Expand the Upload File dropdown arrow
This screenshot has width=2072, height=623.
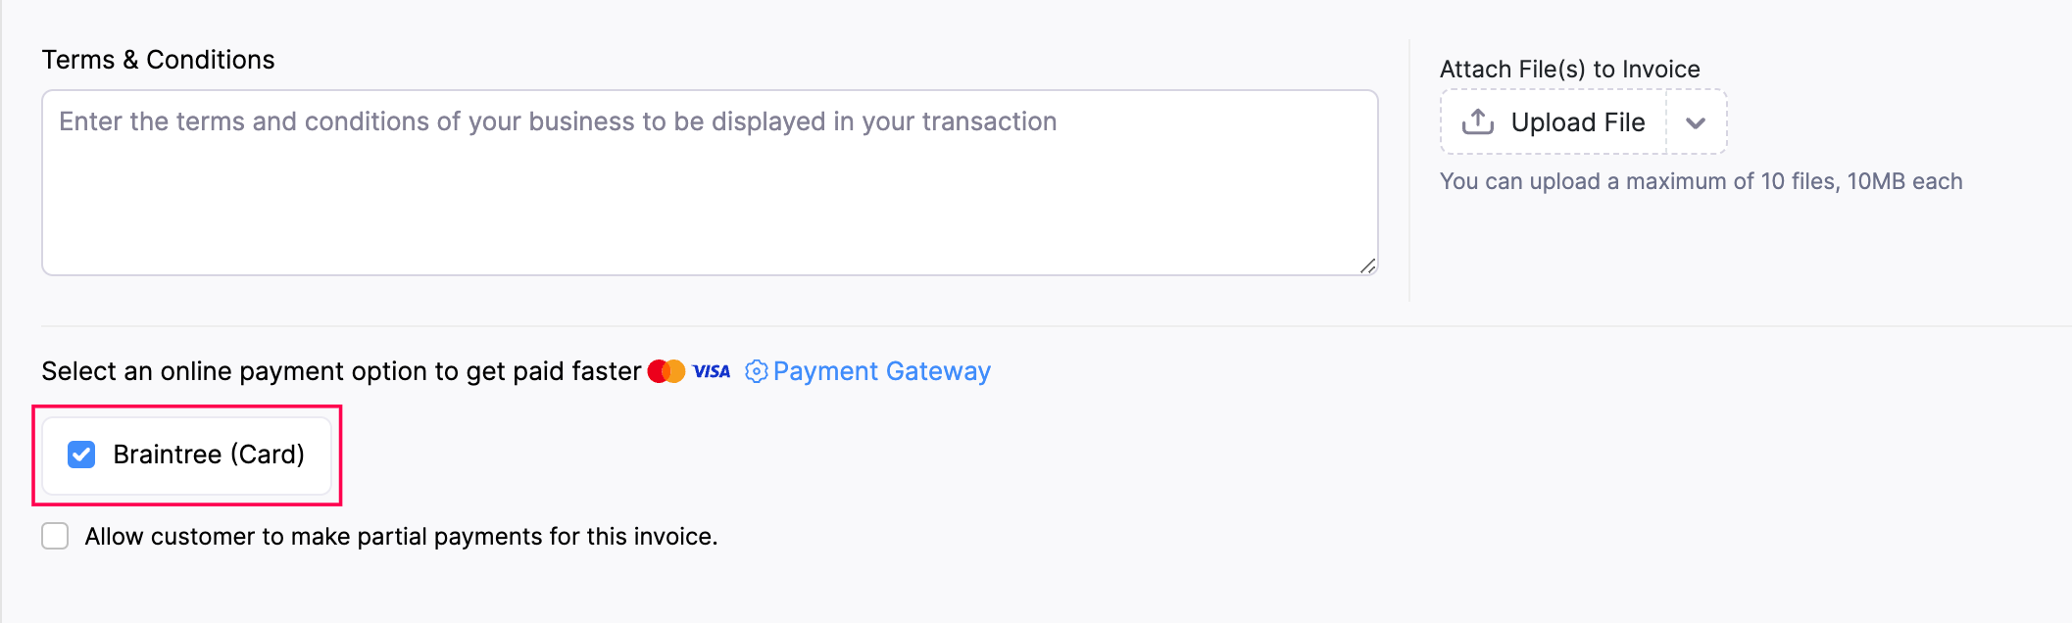pos(1696,122)
